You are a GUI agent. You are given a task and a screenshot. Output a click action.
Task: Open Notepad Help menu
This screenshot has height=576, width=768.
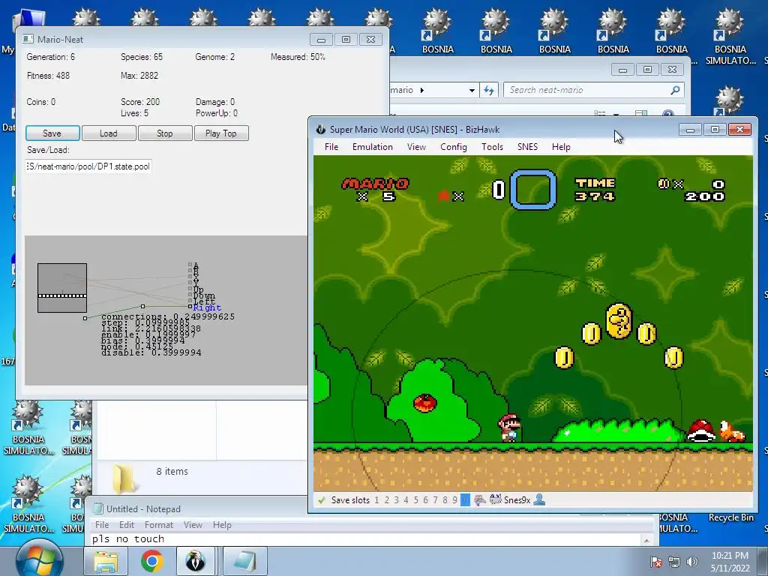pos(222,524)
